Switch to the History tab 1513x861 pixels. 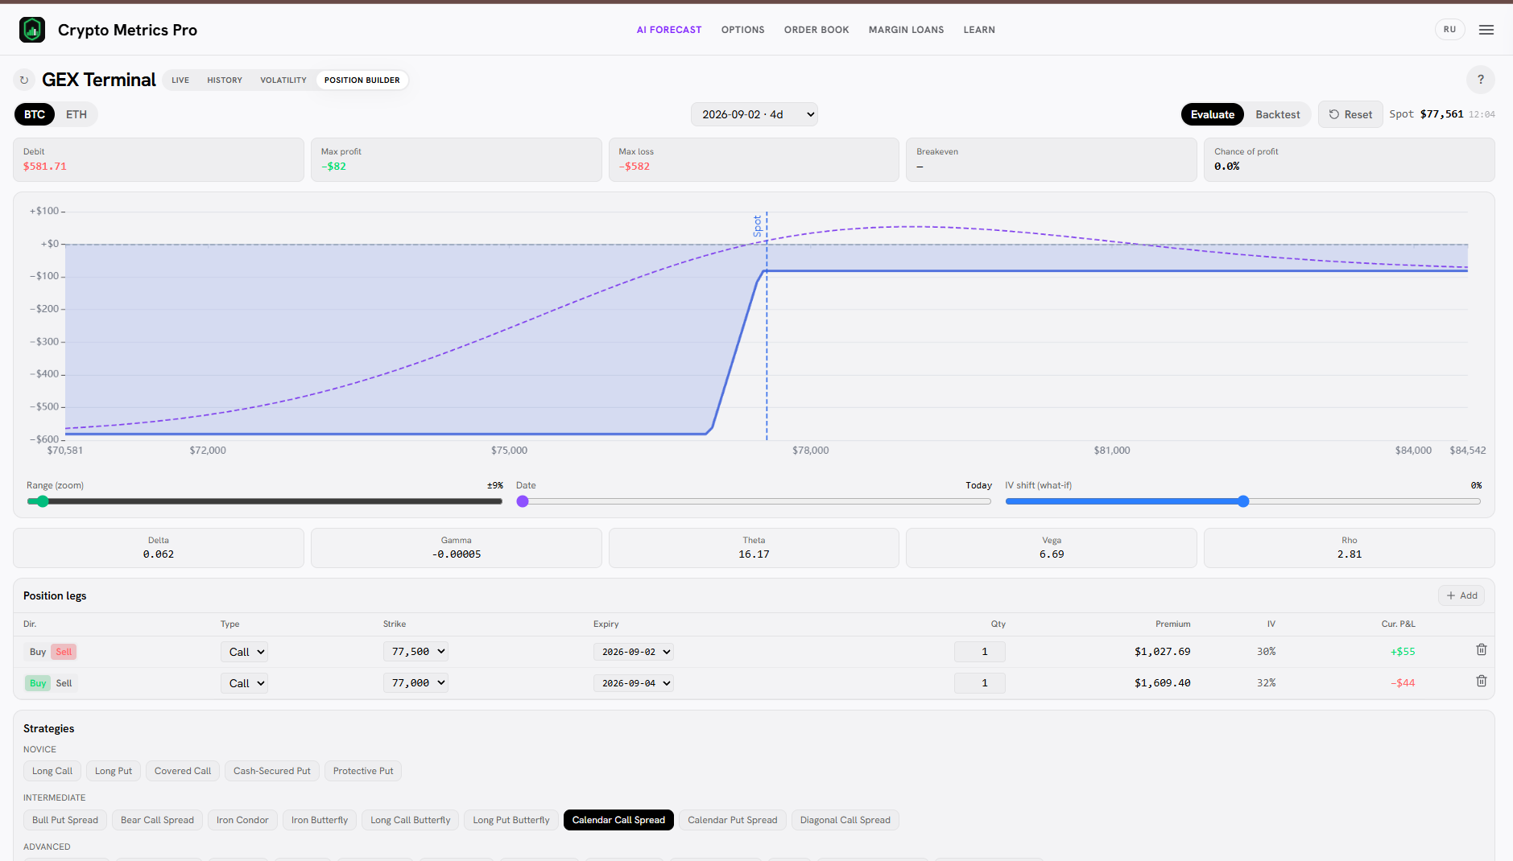click(225, 80)
